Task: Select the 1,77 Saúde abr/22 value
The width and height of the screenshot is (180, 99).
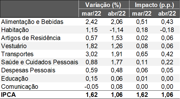Action: pos(117,62)
